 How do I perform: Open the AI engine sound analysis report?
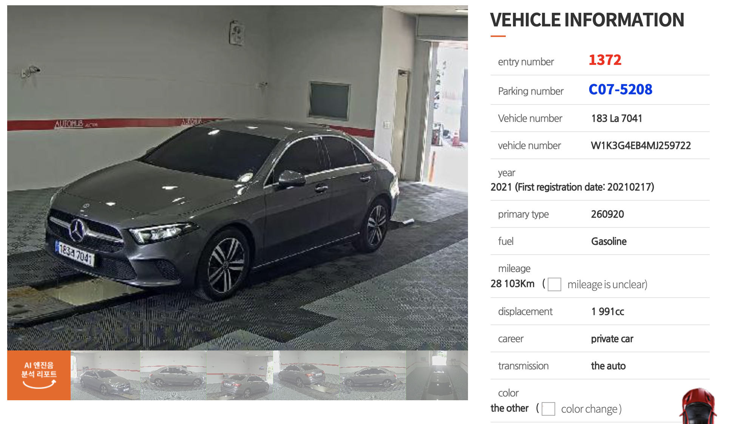point(39,375)
